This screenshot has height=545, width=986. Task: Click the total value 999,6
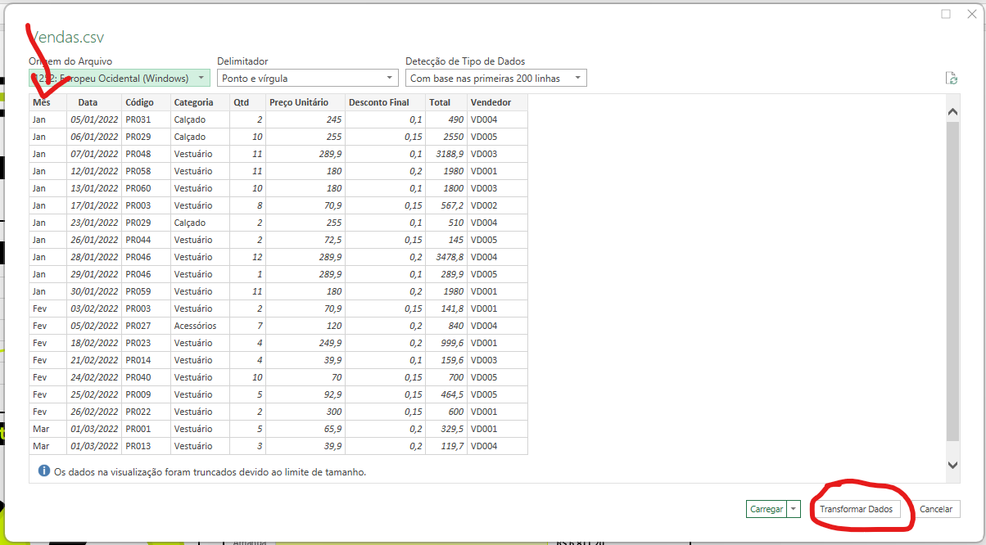[x=446, y=343]
